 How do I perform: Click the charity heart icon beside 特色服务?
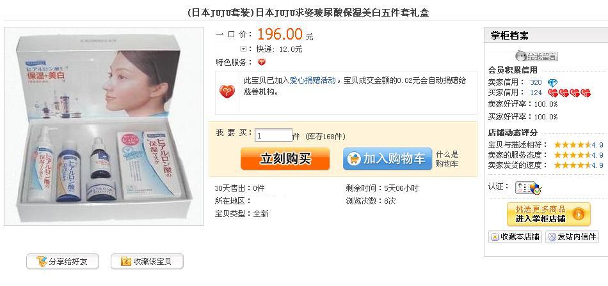pos(262,62)
